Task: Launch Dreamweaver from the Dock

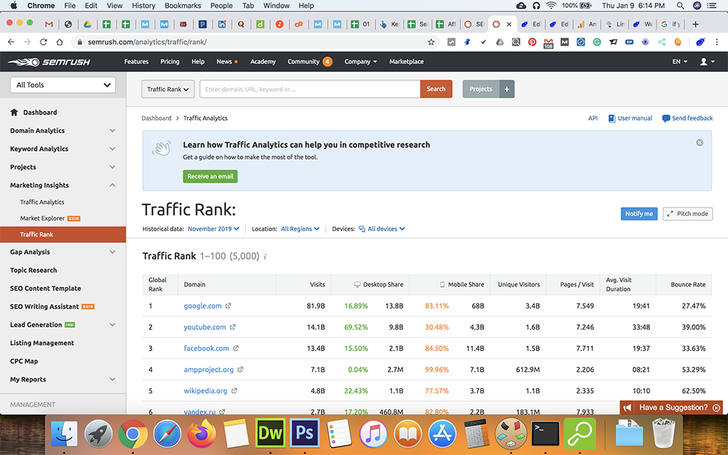Action: 270,434
